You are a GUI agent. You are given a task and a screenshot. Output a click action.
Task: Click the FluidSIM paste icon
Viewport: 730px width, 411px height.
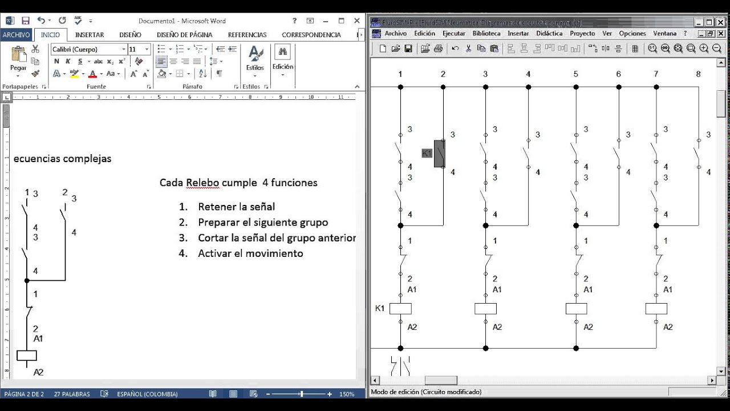pos(494,49)
